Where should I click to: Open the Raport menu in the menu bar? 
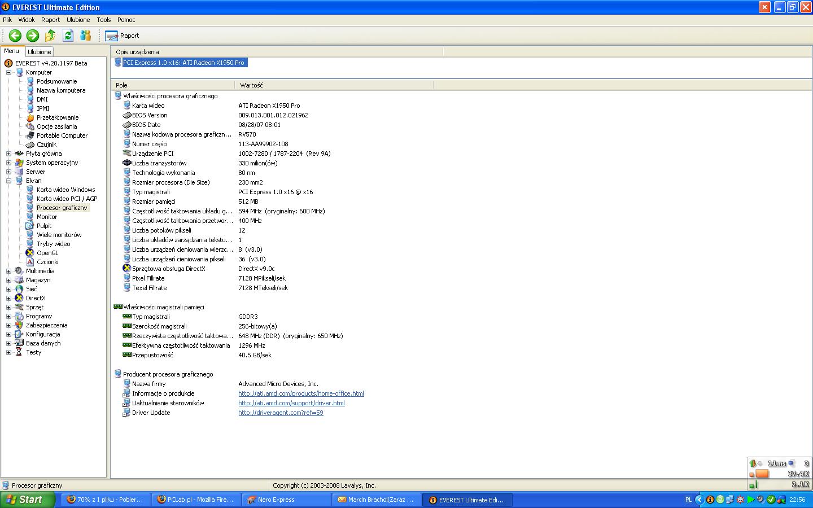point(50,20)
